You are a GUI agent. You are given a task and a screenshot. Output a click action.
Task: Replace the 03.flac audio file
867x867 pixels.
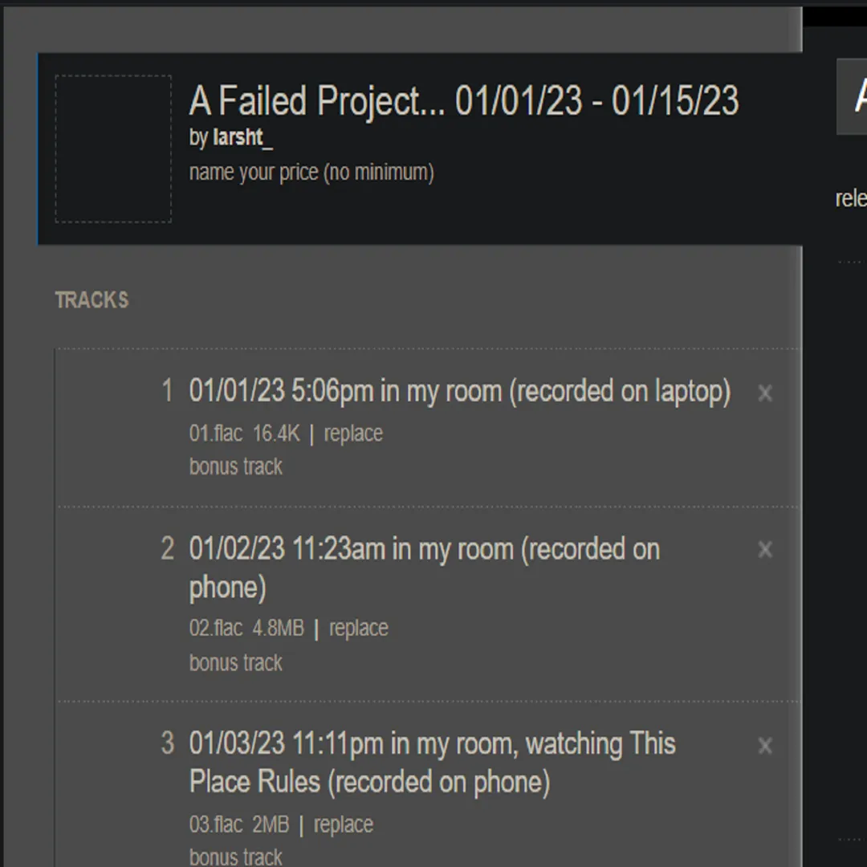343,824
